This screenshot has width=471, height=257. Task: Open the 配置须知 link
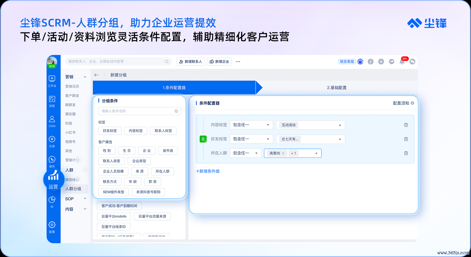(401, 103)
